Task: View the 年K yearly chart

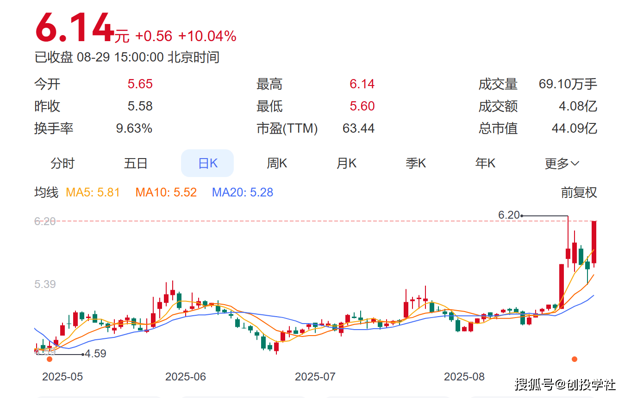Action: (x=485, y=163)
